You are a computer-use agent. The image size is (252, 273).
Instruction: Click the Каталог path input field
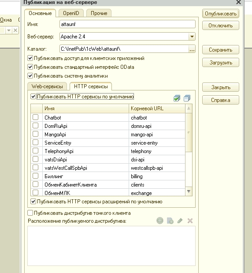click(x=124, y=49)
